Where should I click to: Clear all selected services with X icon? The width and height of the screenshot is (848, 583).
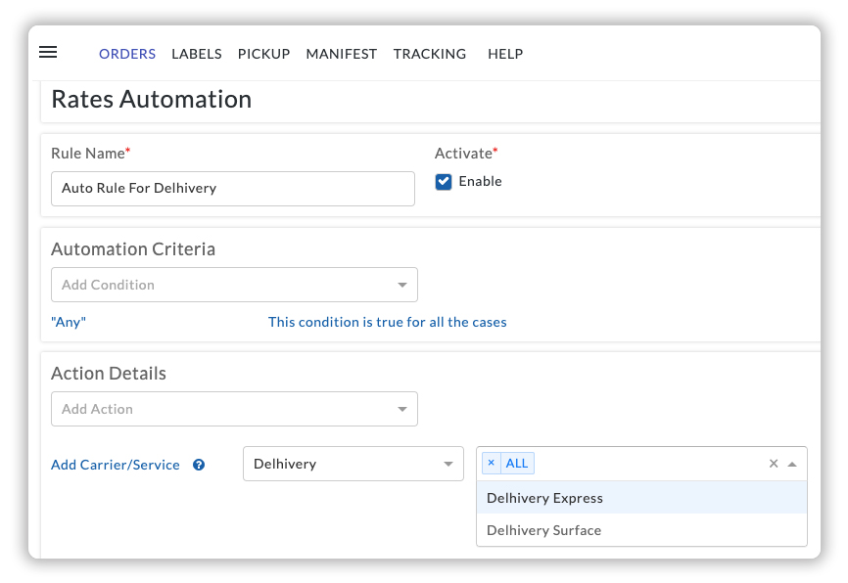point(774,464)
